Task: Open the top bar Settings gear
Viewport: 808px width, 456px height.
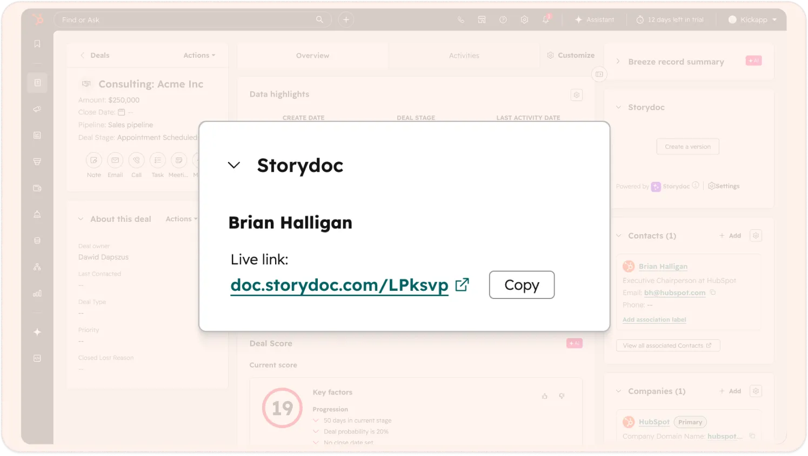Action: tap(524, 19)
